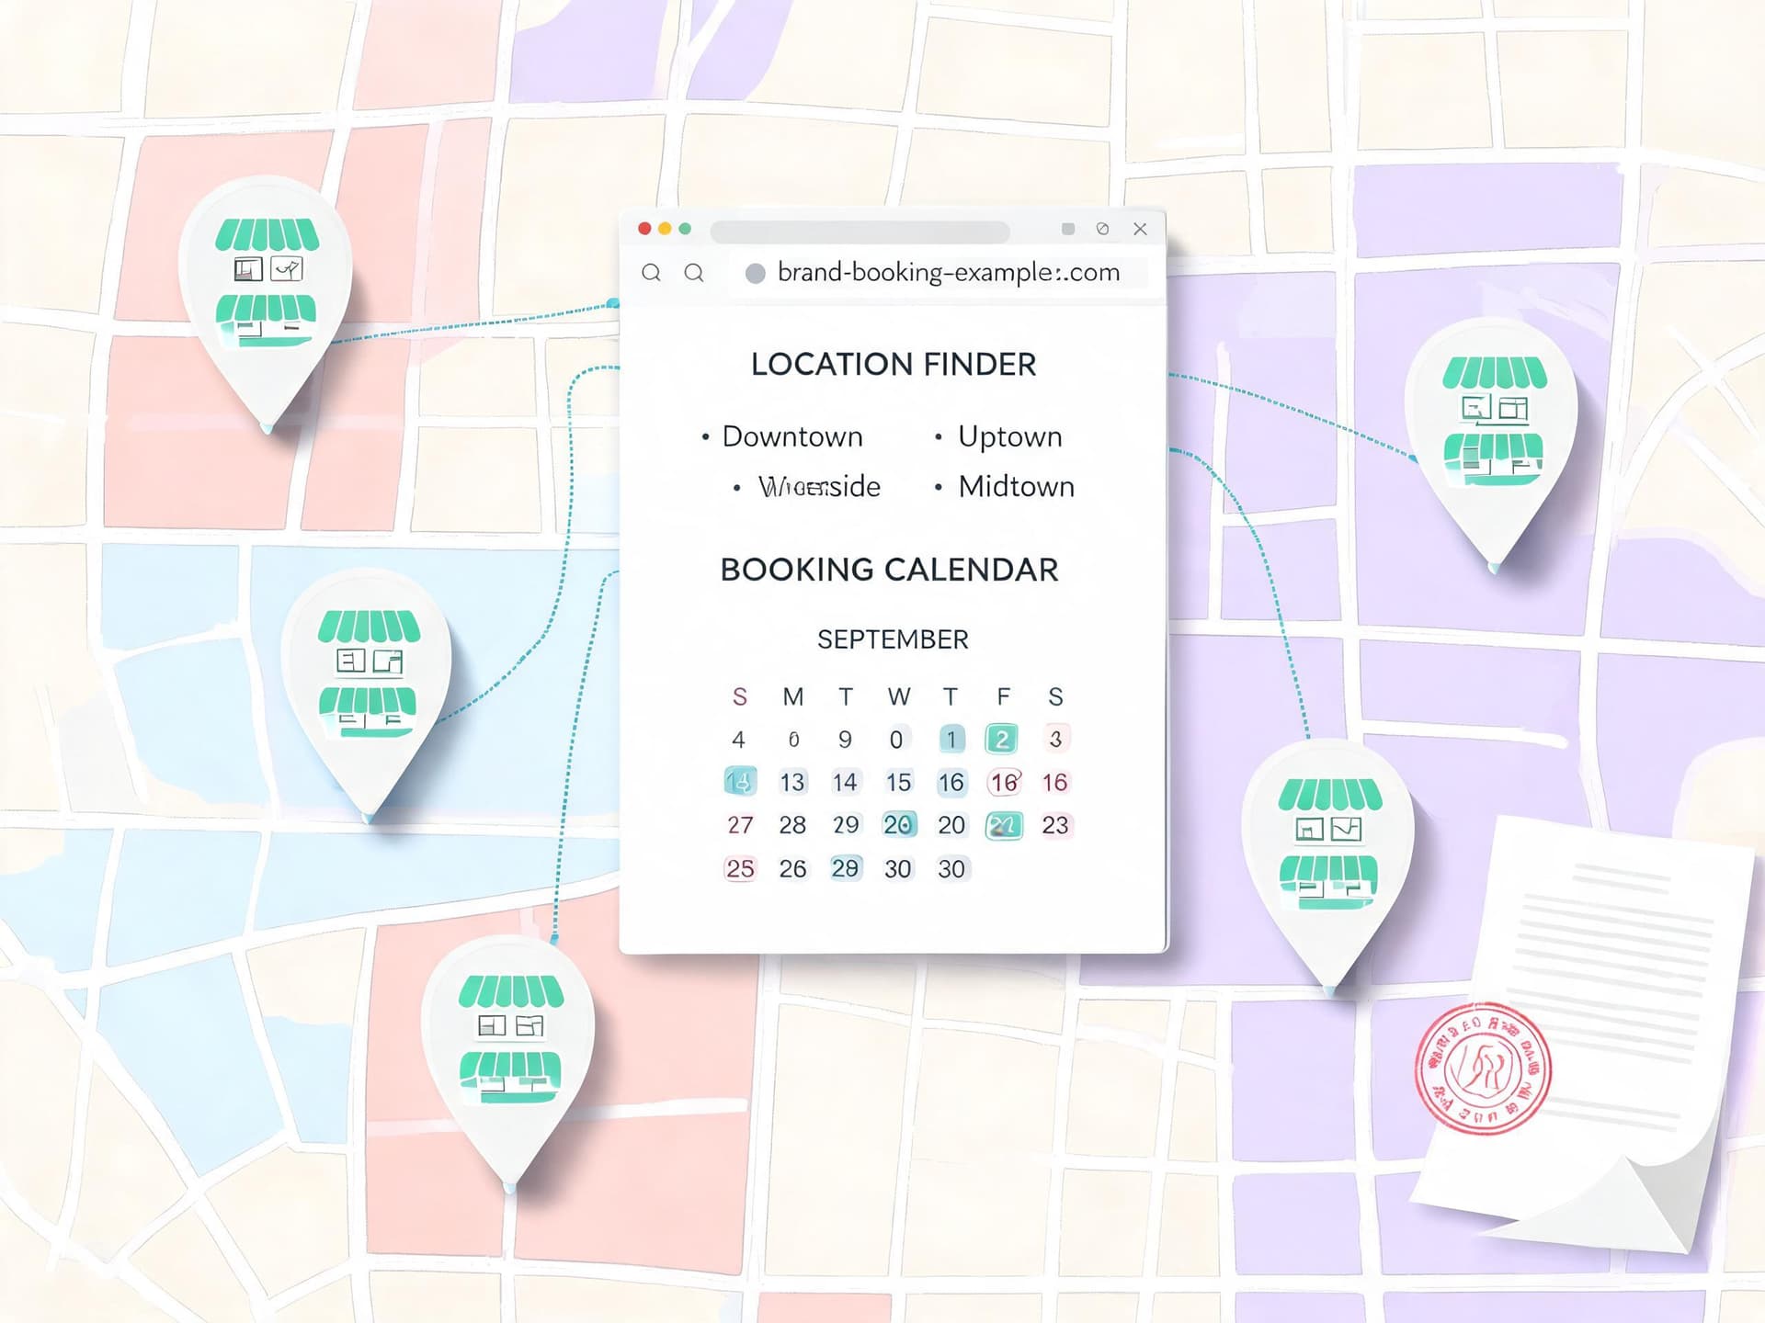Click the gray site icon before the URL
Image resolution: width=1765 pixels, height=1323 pixels.
pos(755,273)
